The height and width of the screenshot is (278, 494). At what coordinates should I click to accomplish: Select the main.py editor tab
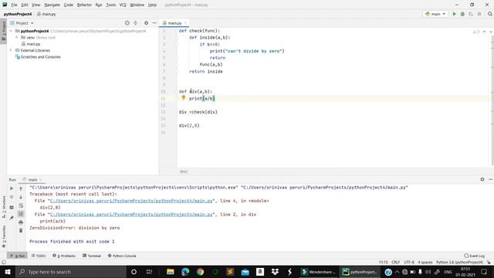click(174, 23)
